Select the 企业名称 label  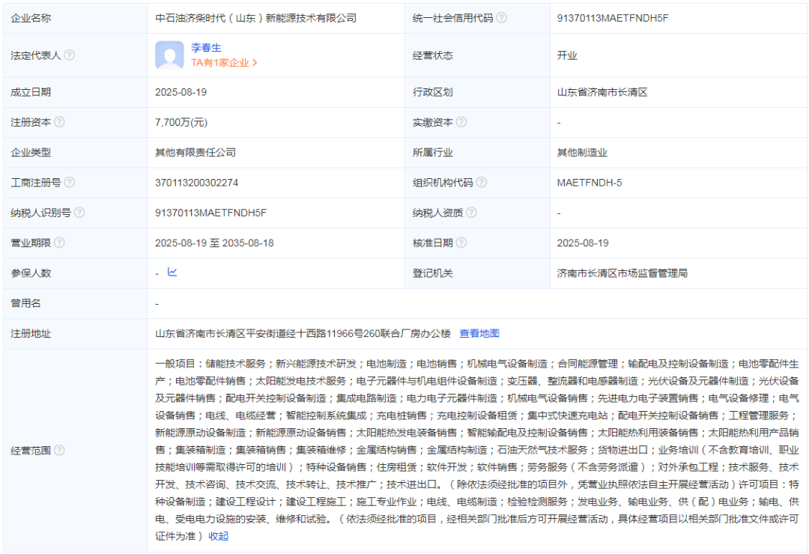pyautogui.click(x=31, y=18)
